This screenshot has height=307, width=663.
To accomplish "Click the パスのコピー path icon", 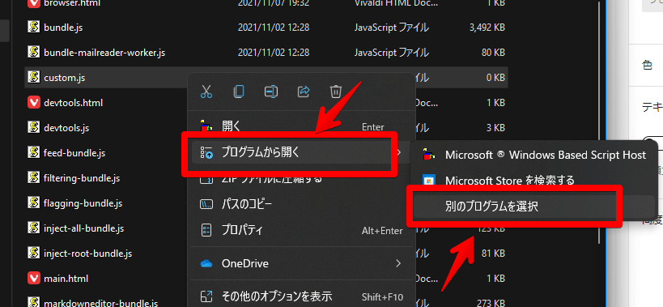I will coord(206,205).
